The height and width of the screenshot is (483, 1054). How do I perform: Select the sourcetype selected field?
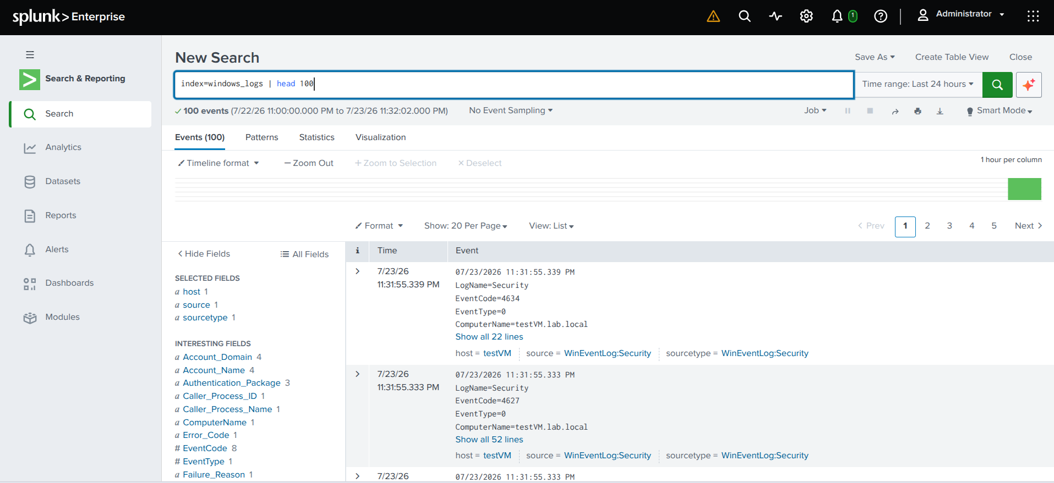point(205,318)
